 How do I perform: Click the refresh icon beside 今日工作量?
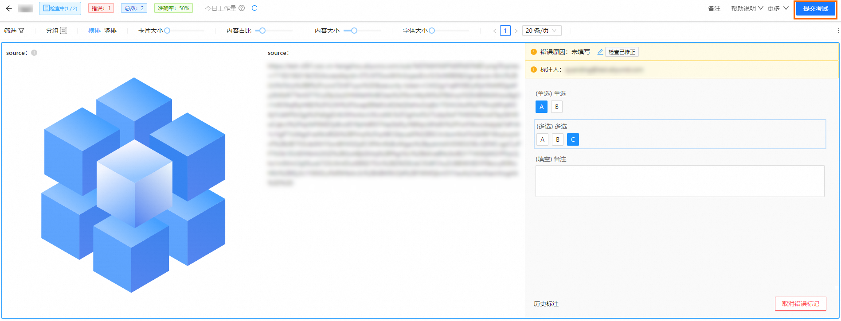point(254,8)
